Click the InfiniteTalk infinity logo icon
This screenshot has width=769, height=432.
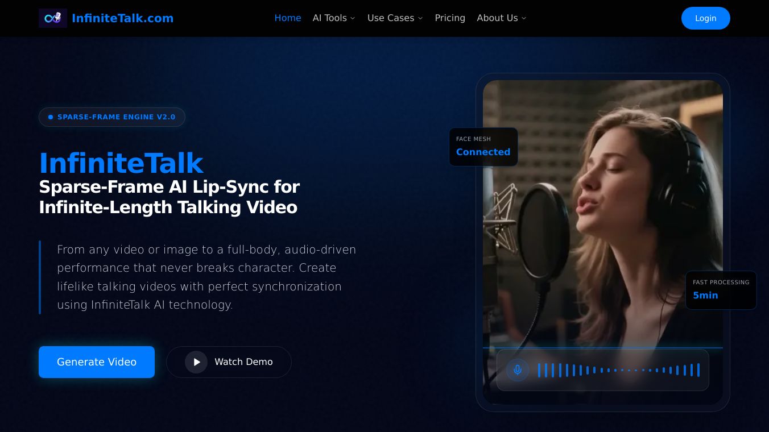(x=53, y=18)
